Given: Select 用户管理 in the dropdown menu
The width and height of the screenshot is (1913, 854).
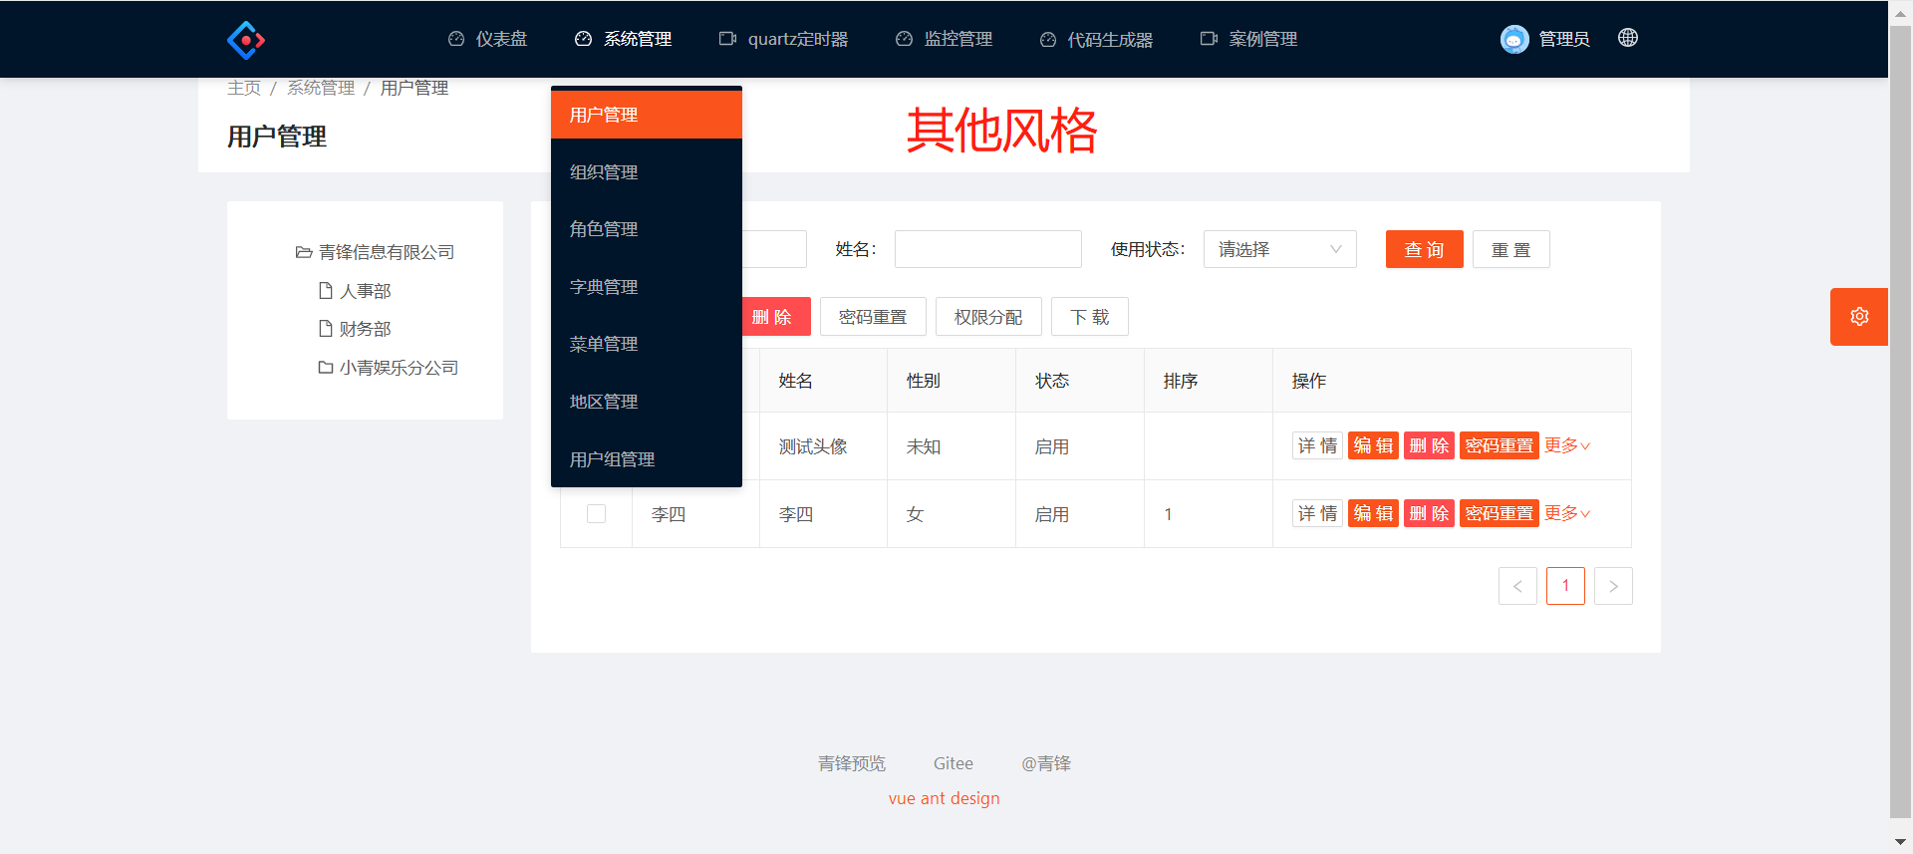Looking at the screenshot, I should point(647,115).
